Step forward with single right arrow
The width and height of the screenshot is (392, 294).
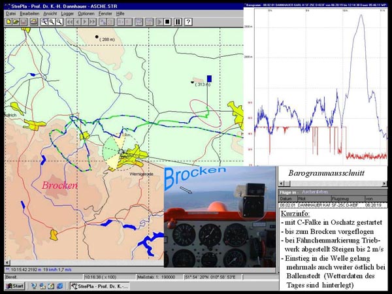(85, 22)
